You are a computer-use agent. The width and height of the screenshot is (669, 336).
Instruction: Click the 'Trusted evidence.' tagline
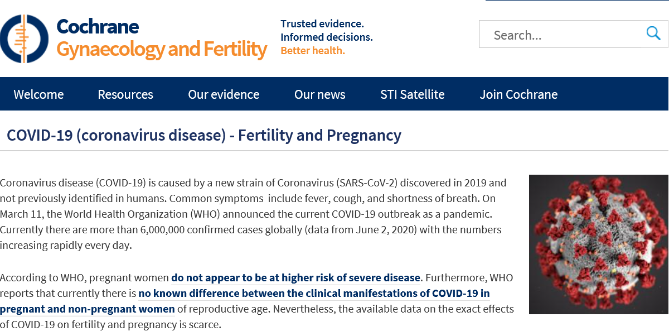coord(322,23)
